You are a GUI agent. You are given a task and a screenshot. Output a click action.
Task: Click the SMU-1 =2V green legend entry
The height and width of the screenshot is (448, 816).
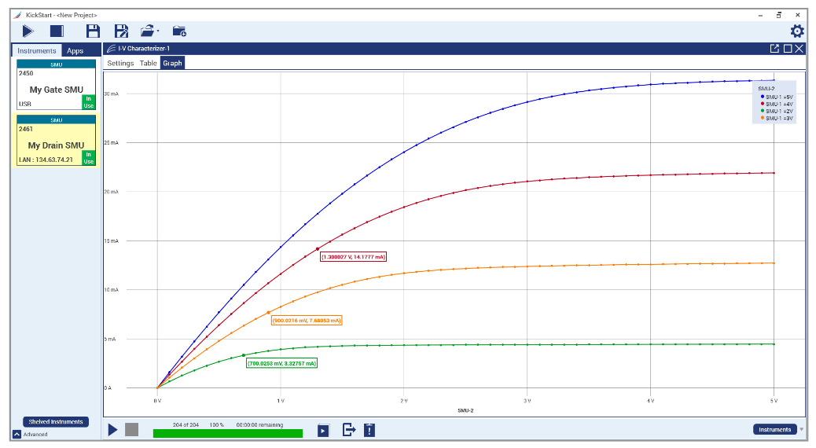pos(777,111)
